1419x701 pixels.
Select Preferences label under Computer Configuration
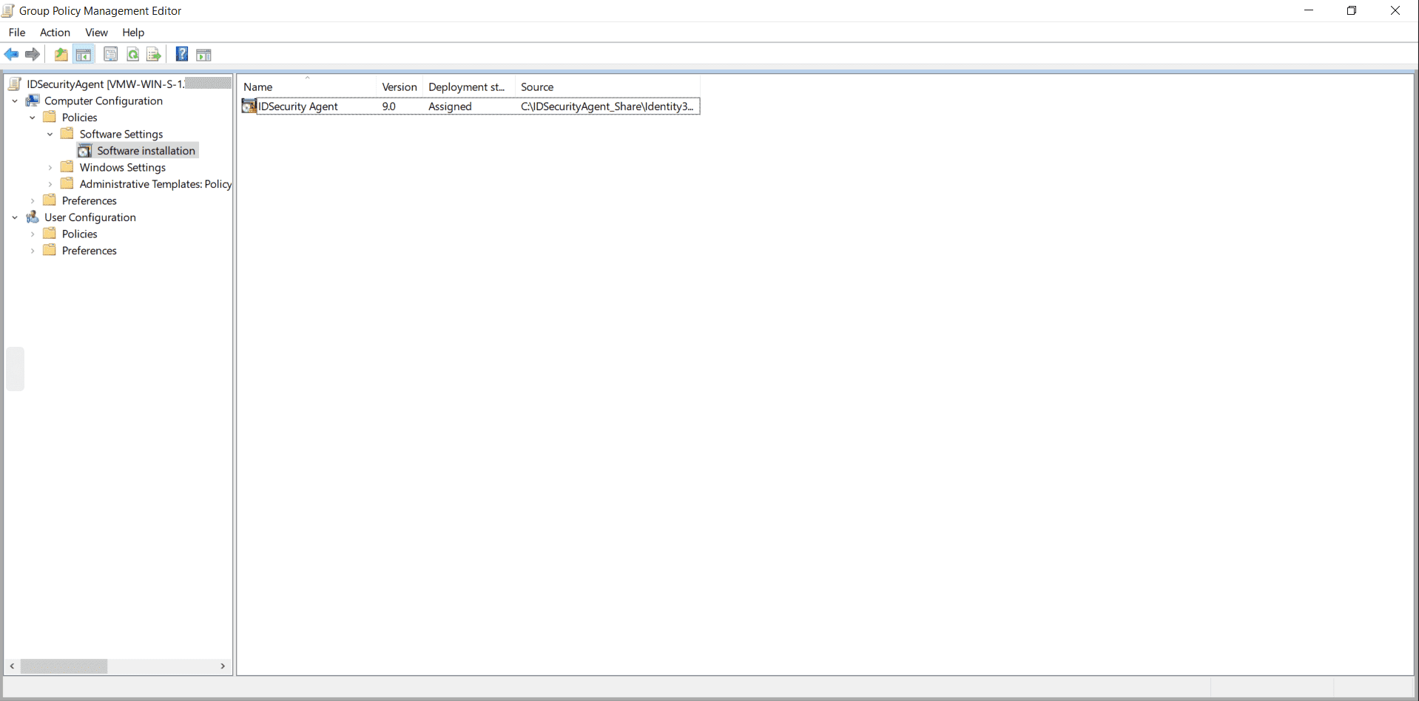tap(90, 200)
